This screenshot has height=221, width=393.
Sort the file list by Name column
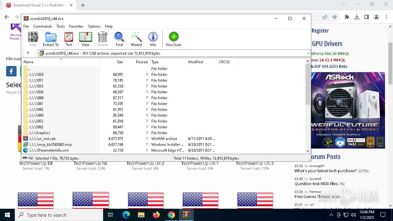(61, 62)
